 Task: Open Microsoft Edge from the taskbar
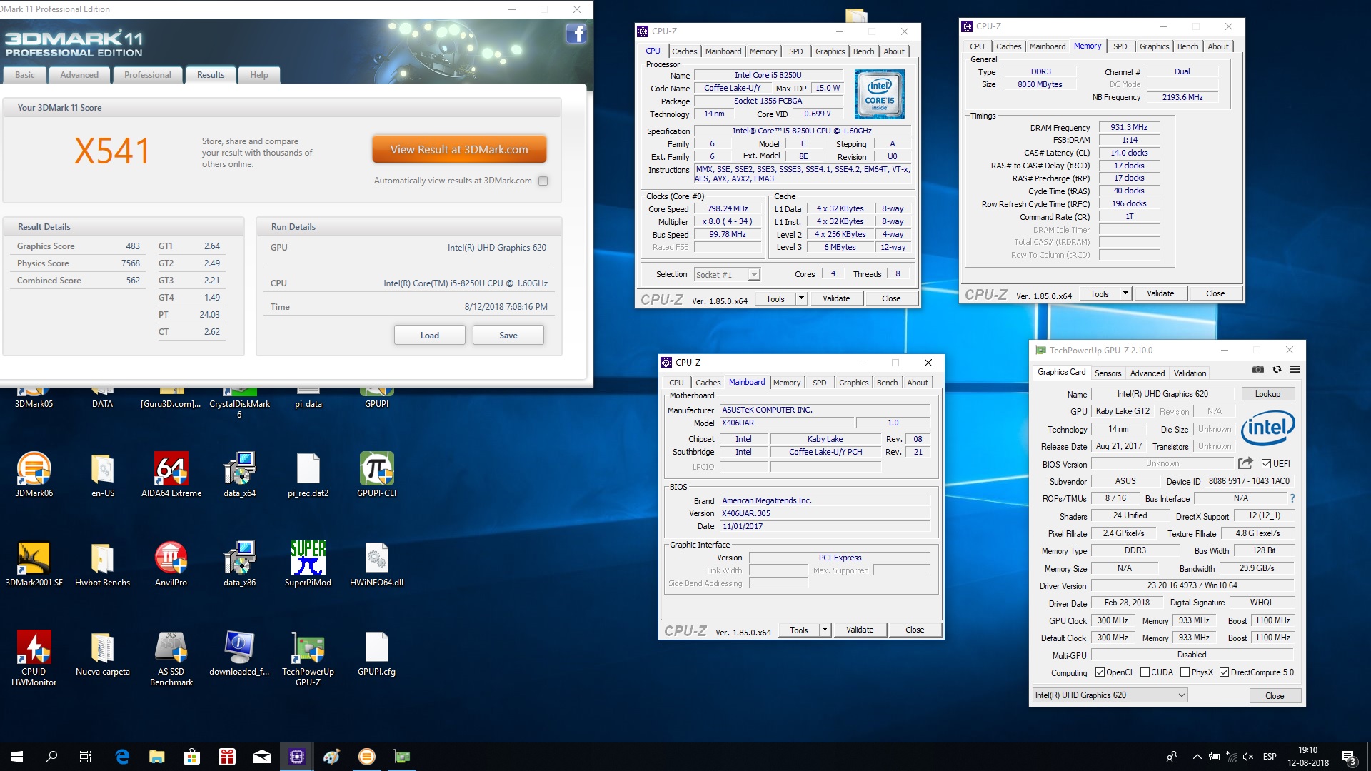pos(122,757)
